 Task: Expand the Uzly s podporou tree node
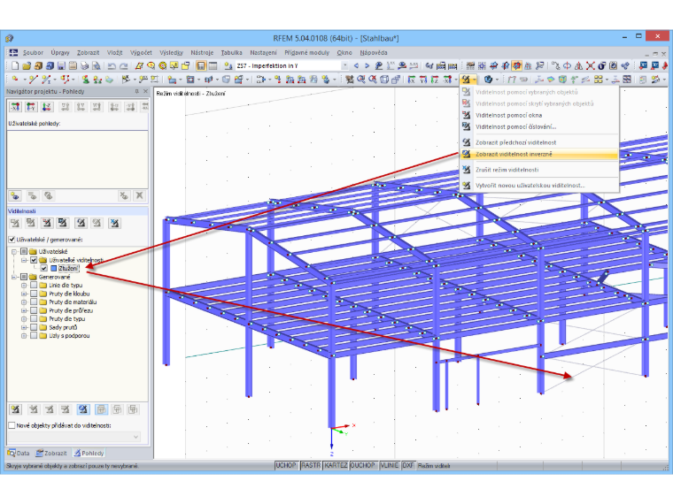[x=24, y=336]
